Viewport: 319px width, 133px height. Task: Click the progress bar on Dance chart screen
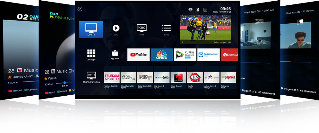tap(30, 81)
